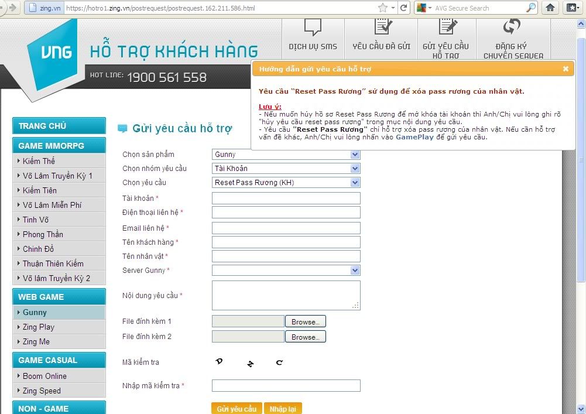
Task: Close the Hướng dẫn gửi yêu cầu popup
Action: [566, 69]
